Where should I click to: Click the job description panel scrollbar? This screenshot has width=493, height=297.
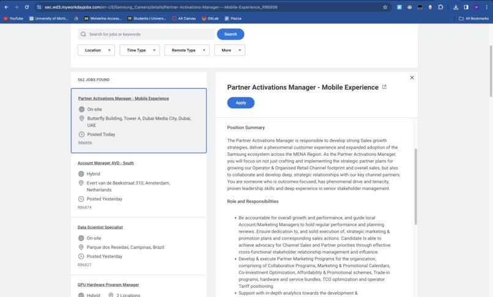click(416, 186)
